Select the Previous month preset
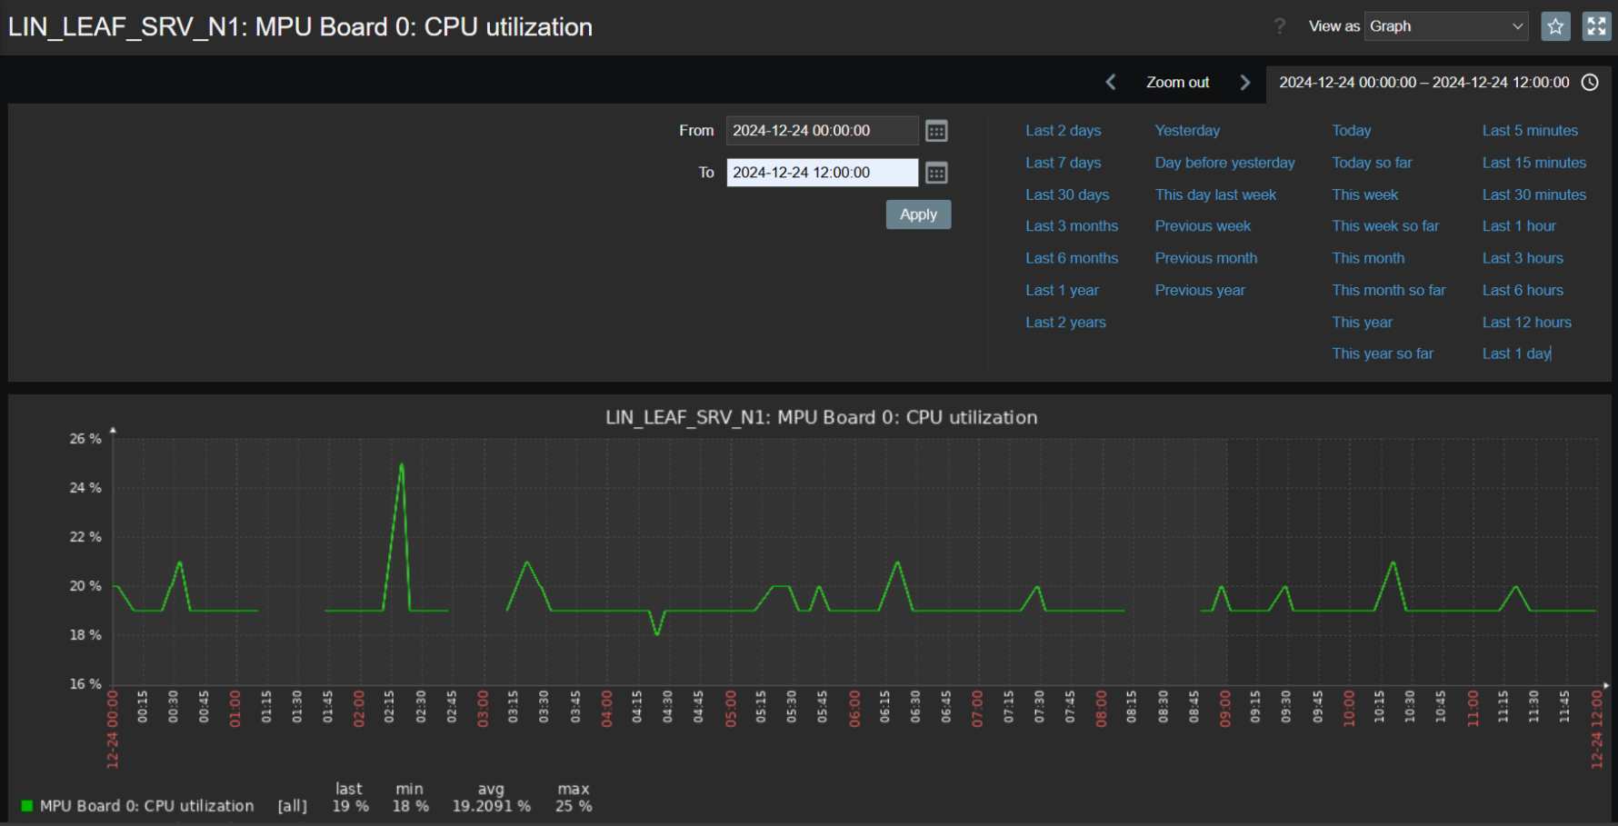The image size is (1618, 826). click(x=1205, y=258)
